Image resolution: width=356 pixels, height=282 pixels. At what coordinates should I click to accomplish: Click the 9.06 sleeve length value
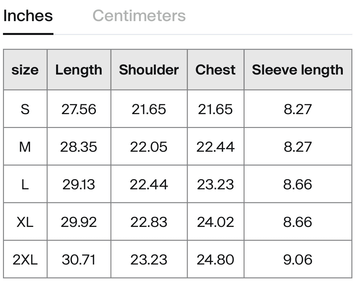[x=298, y=260]
